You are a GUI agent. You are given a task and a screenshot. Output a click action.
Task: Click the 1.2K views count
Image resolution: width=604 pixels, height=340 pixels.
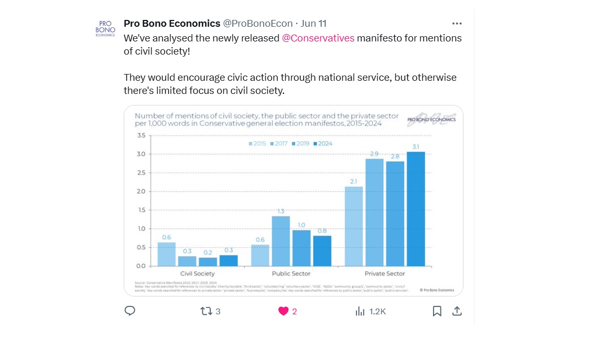coord(377,312)
